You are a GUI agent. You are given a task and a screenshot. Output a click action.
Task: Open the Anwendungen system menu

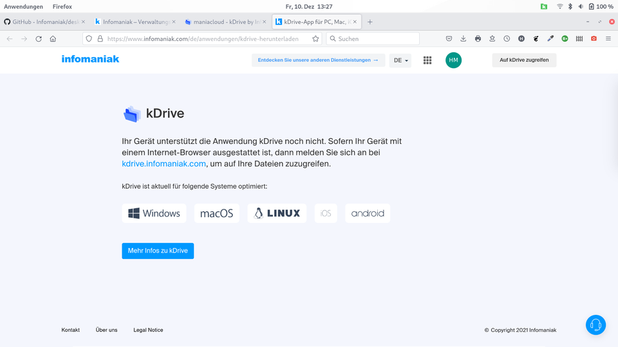[23, 6]
